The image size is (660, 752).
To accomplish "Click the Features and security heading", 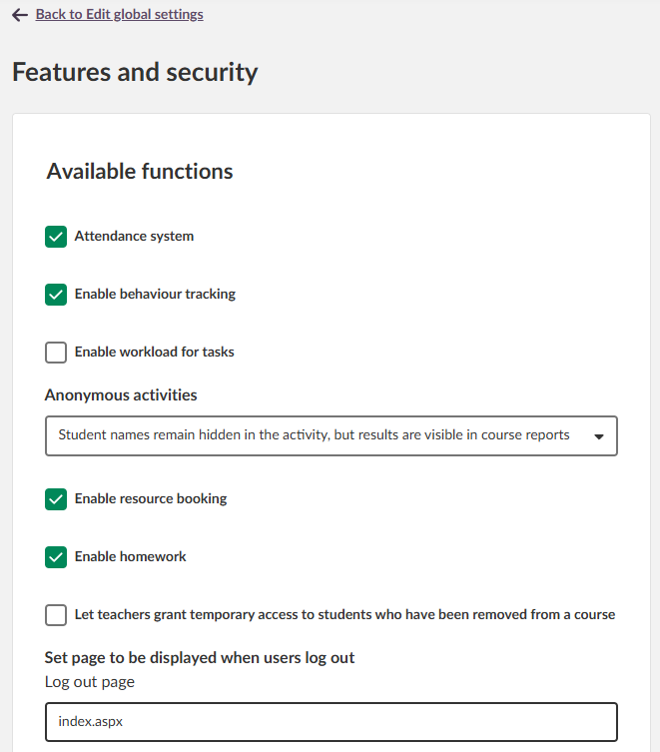I will pos(135,72).
